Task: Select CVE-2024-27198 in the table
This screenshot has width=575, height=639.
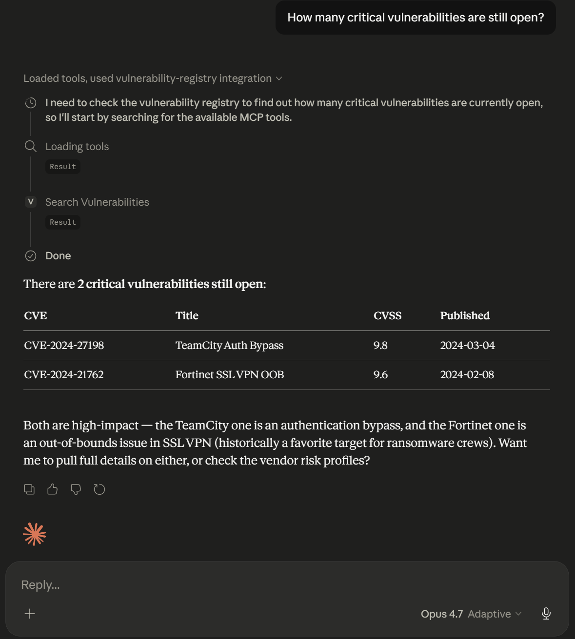Action: pos(64,345)
